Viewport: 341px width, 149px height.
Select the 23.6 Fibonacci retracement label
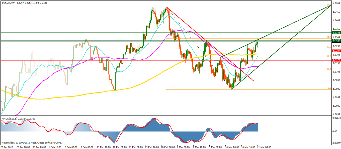point(329,69)
